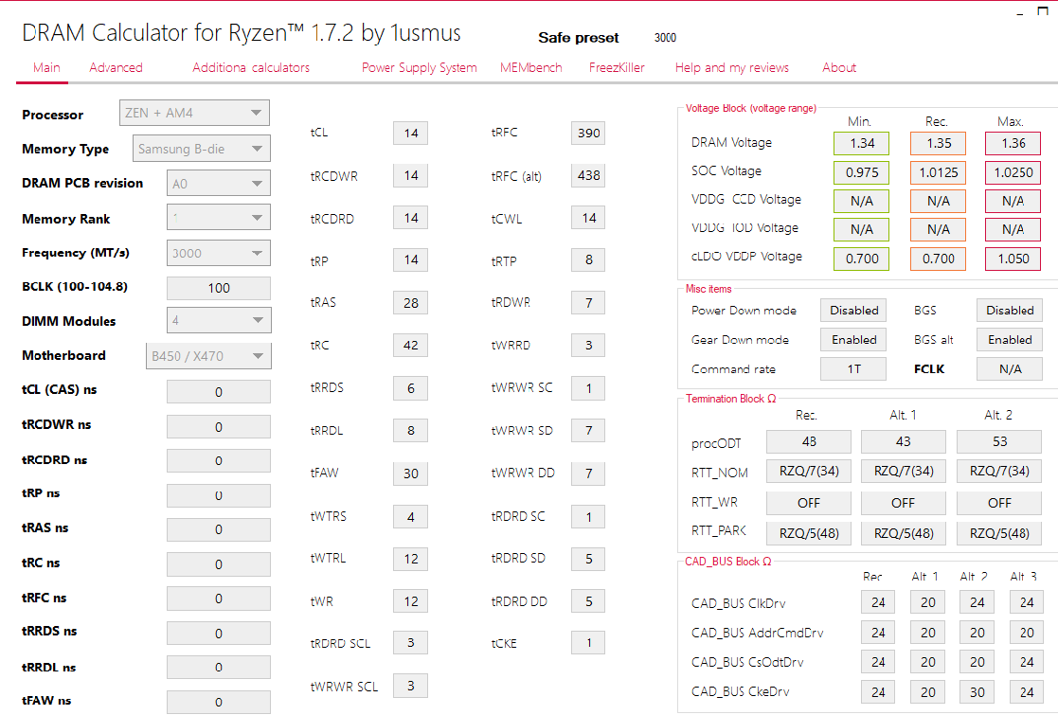1058x715 pixels.
Task: Click the tRRDS ns input field
Action: [x=219, y=634]
